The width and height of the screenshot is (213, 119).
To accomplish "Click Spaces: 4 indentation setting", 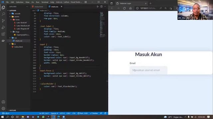I will [x=55, y=113].
